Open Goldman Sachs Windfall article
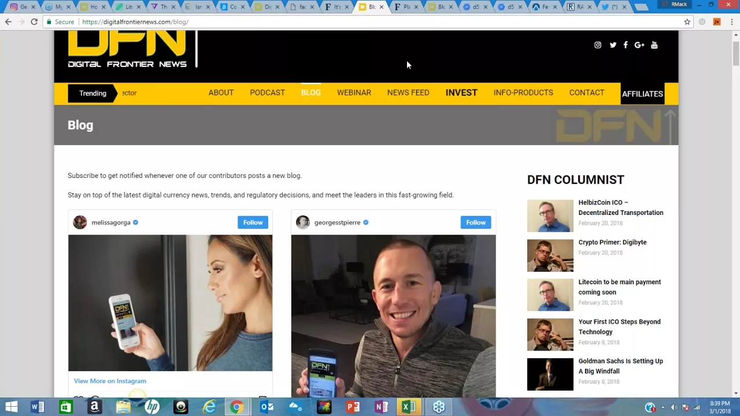Screen dimensions: 740x416 621,366
